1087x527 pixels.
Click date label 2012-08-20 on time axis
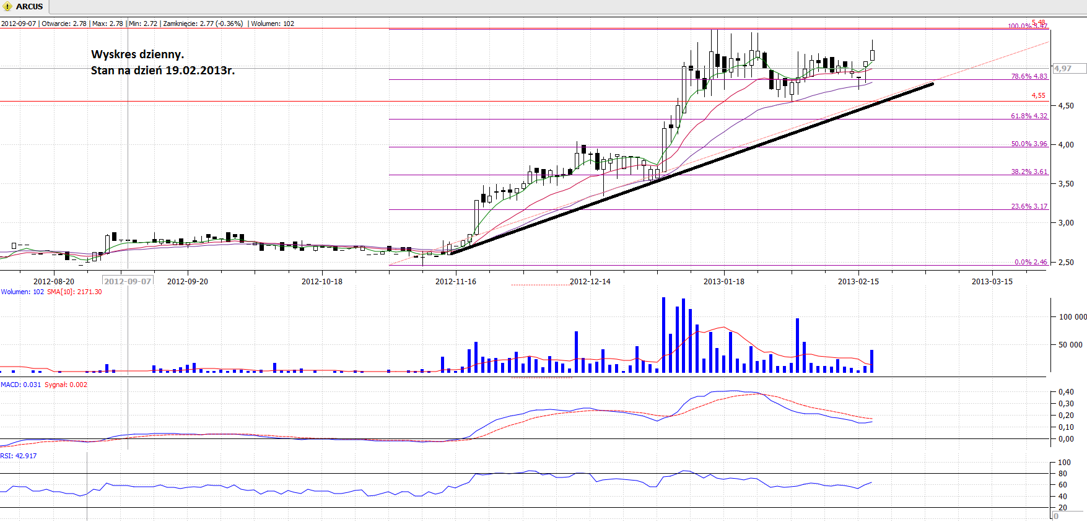point(54,281)
